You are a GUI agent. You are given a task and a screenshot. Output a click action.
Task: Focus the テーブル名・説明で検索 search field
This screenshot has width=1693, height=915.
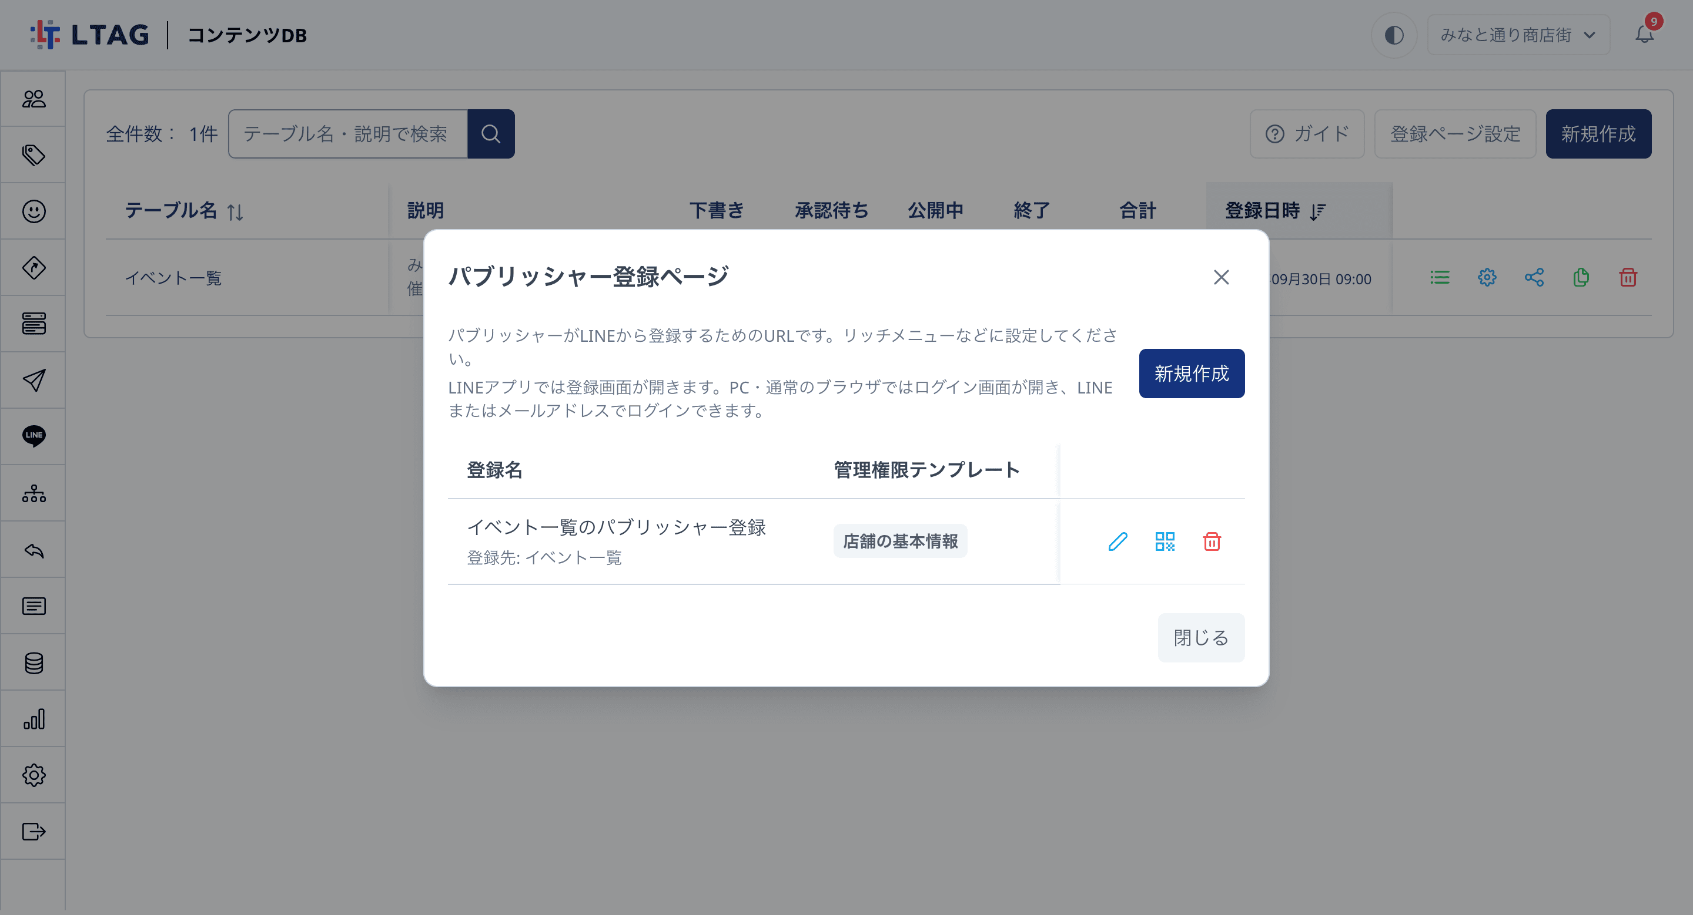347,134
